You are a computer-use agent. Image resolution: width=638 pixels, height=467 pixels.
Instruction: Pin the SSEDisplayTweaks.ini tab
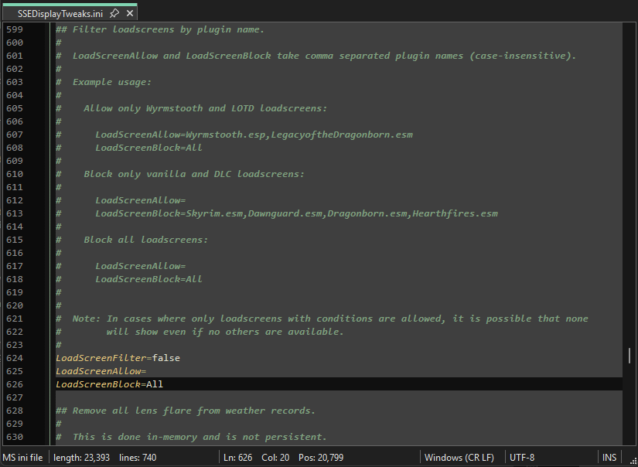pyautogui.click(x=114, y=13)
